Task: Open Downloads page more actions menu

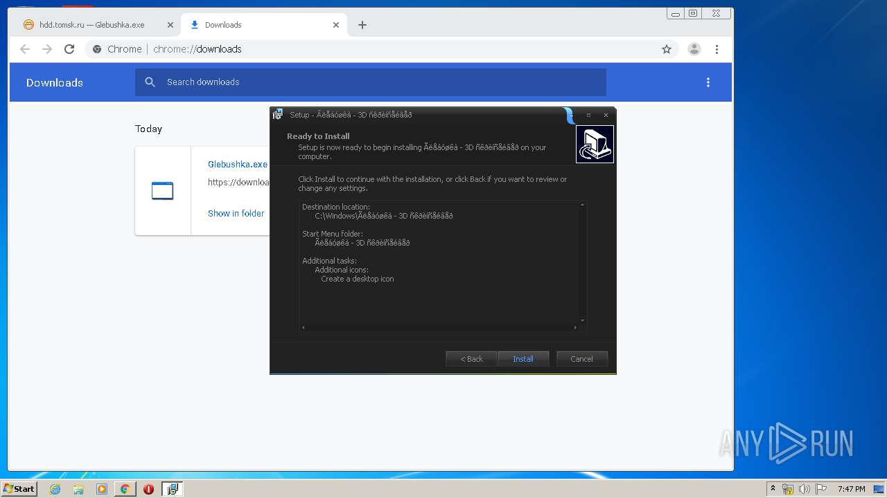Action: (708, 82)
